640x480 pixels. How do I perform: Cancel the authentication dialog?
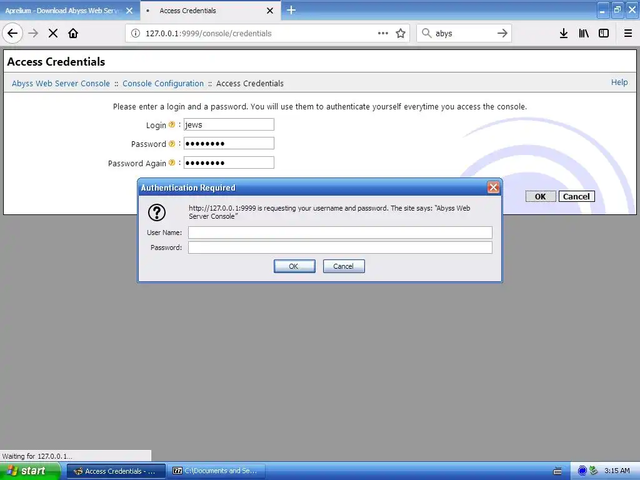[x=344, y=266]
